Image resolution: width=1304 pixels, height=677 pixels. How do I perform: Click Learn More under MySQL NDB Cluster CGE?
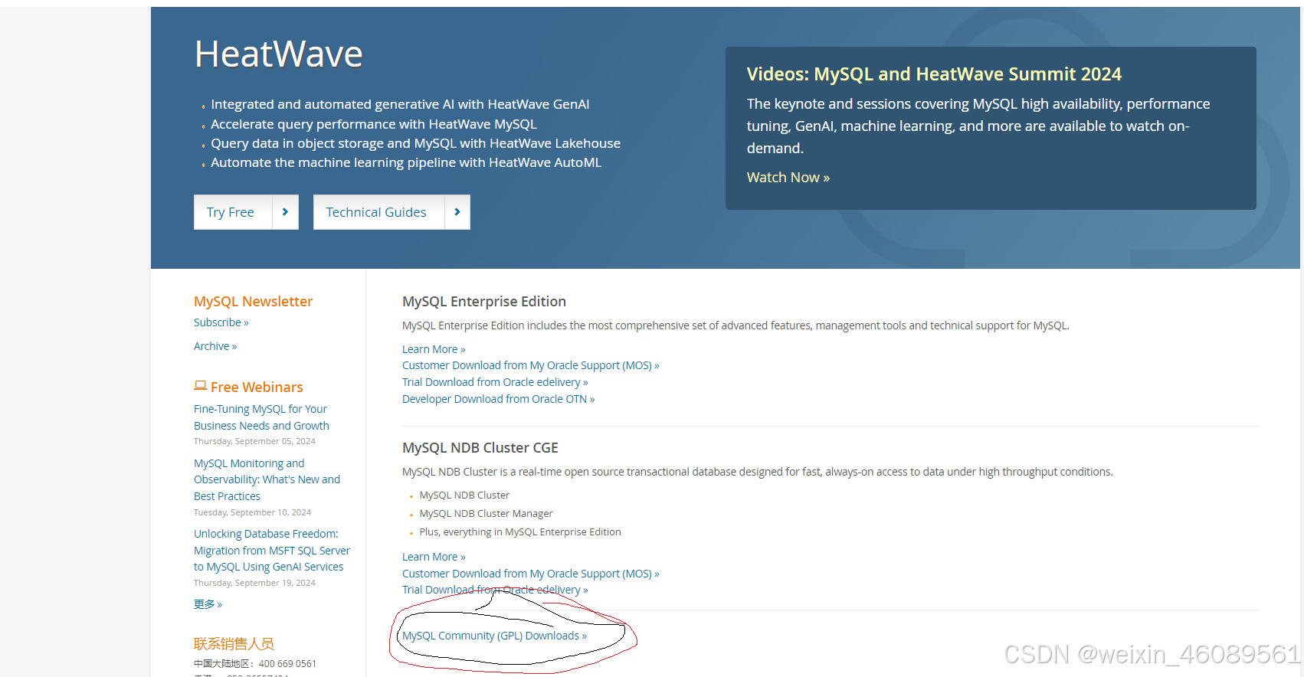[x=434, y=557]
